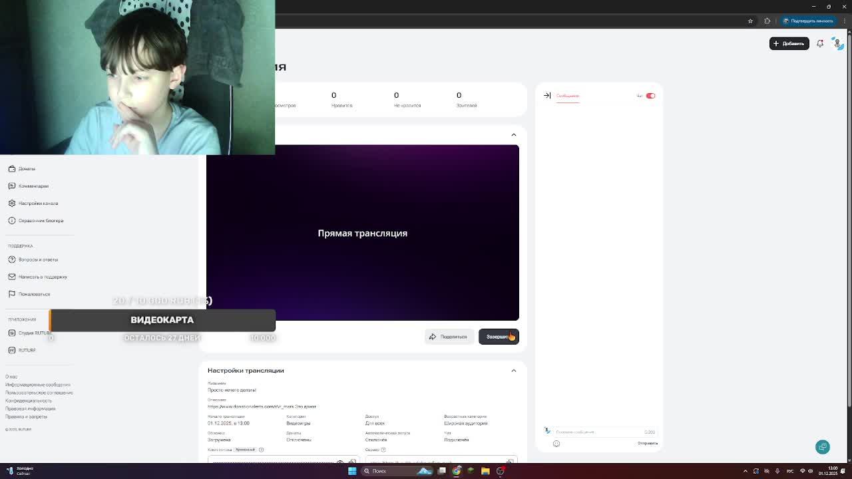852x479 pixels.
Task: Open Информационные сообщения footer link
Action: 38,385
